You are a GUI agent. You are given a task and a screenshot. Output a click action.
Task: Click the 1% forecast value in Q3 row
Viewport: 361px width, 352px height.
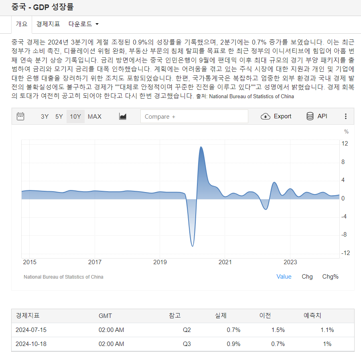pos(327,344)
